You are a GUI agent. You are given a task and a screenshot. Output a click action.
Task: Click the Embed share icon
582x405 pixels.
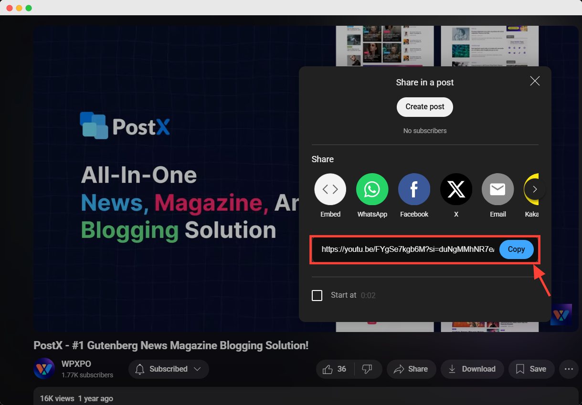330,189
